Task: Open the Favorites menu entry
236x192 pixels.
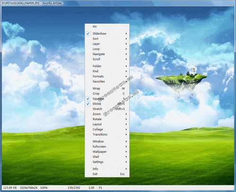Action: [x=107, y=81]
